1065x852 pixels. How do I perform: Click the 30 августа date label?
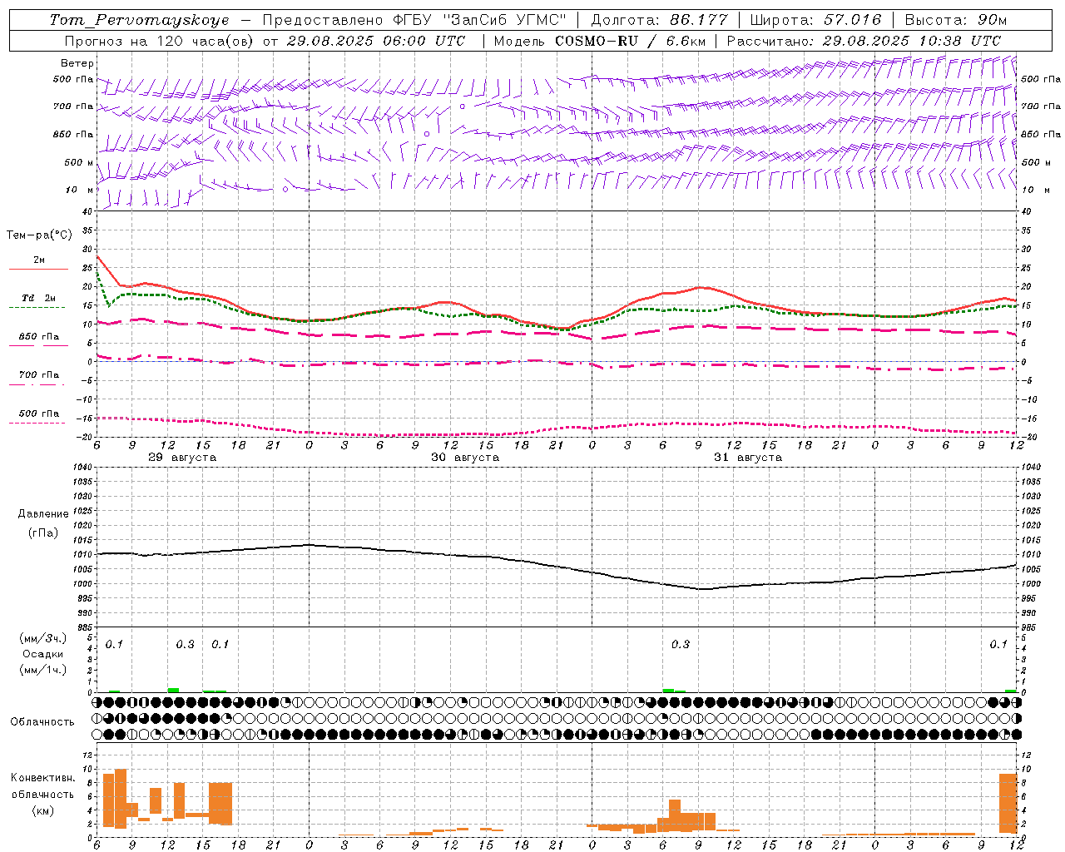coord(465,458)
